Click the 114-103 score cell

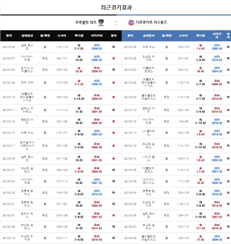coord(183,146)
